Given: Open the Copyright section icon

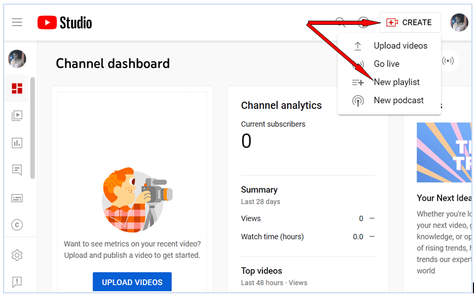Looking at the screenshot, I should [x=16, y=225].
